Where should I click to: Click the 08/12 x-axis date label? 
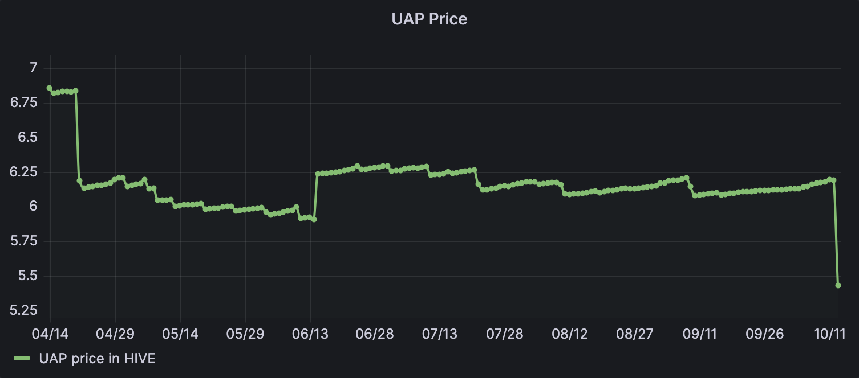click(570, 334)
